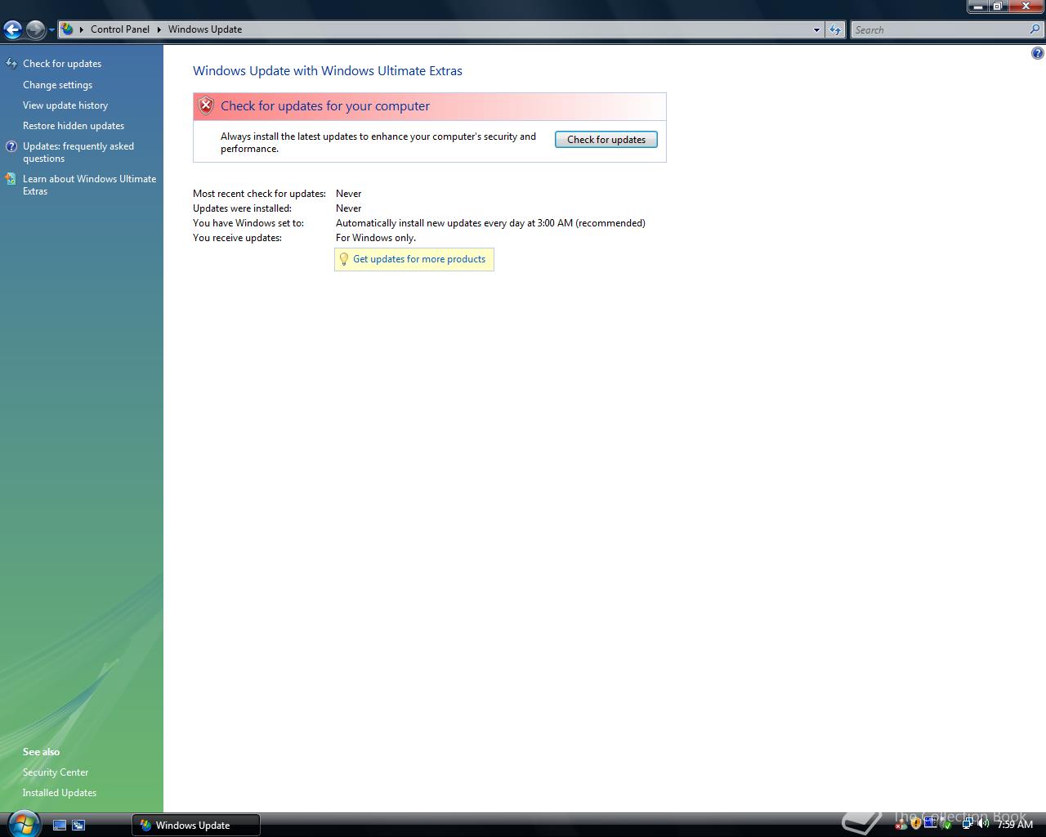Screen dimensions: 1046x837
Task: Select the Control Panel breadcrumb
Action: pyautogui.click(x=120, y=29)
